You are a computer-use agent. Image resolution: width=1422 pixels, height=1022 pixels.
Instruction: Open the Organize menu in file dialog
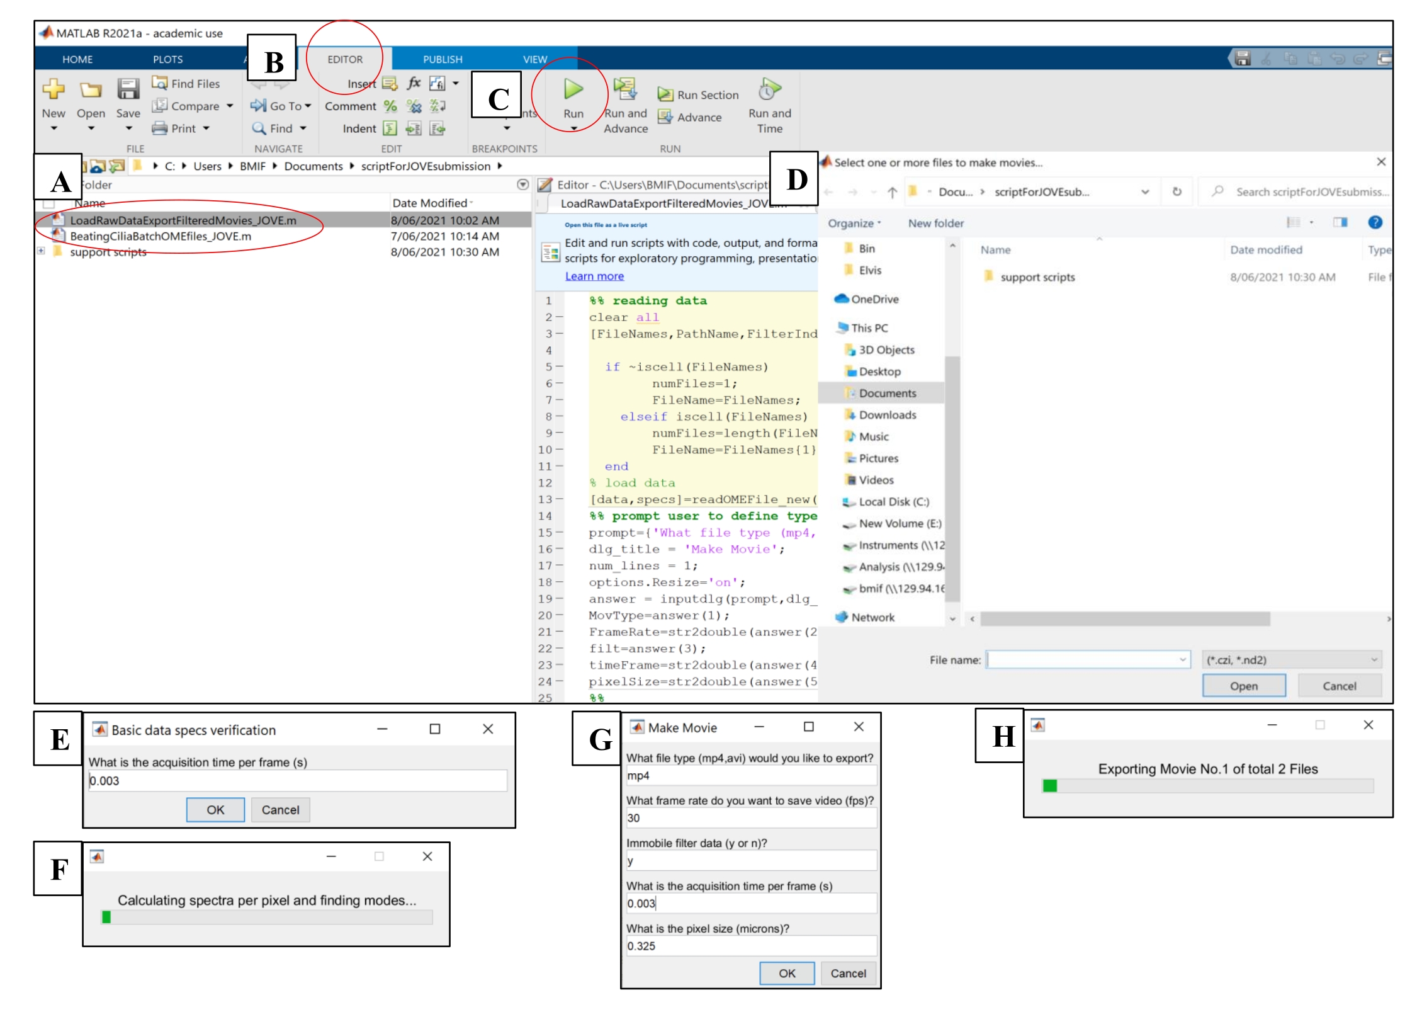[x=854, y=224]
